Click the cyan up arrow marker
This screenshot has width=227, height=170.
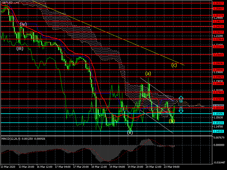pyautogui.click(x=181, y=99)
